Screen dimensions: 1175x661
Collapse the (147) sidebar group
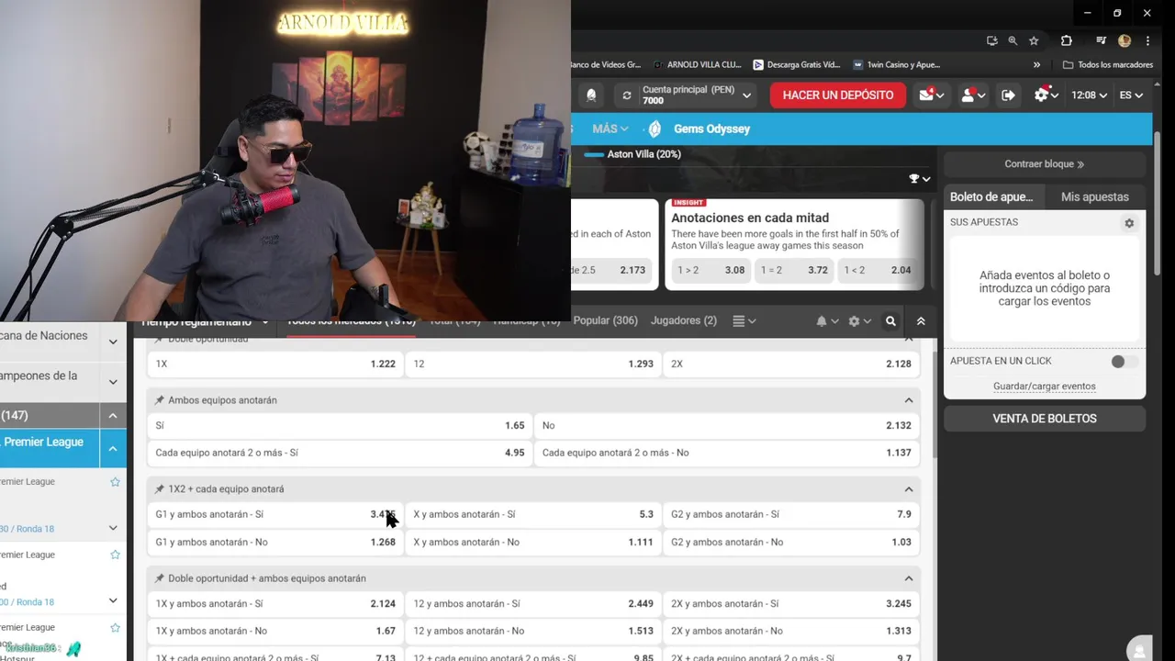click(x=113, y=416)
